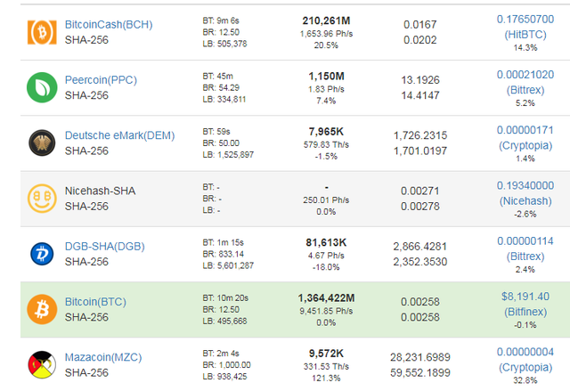
Task: Open the 0.00000114 DGB rate link
Action: 525,240
